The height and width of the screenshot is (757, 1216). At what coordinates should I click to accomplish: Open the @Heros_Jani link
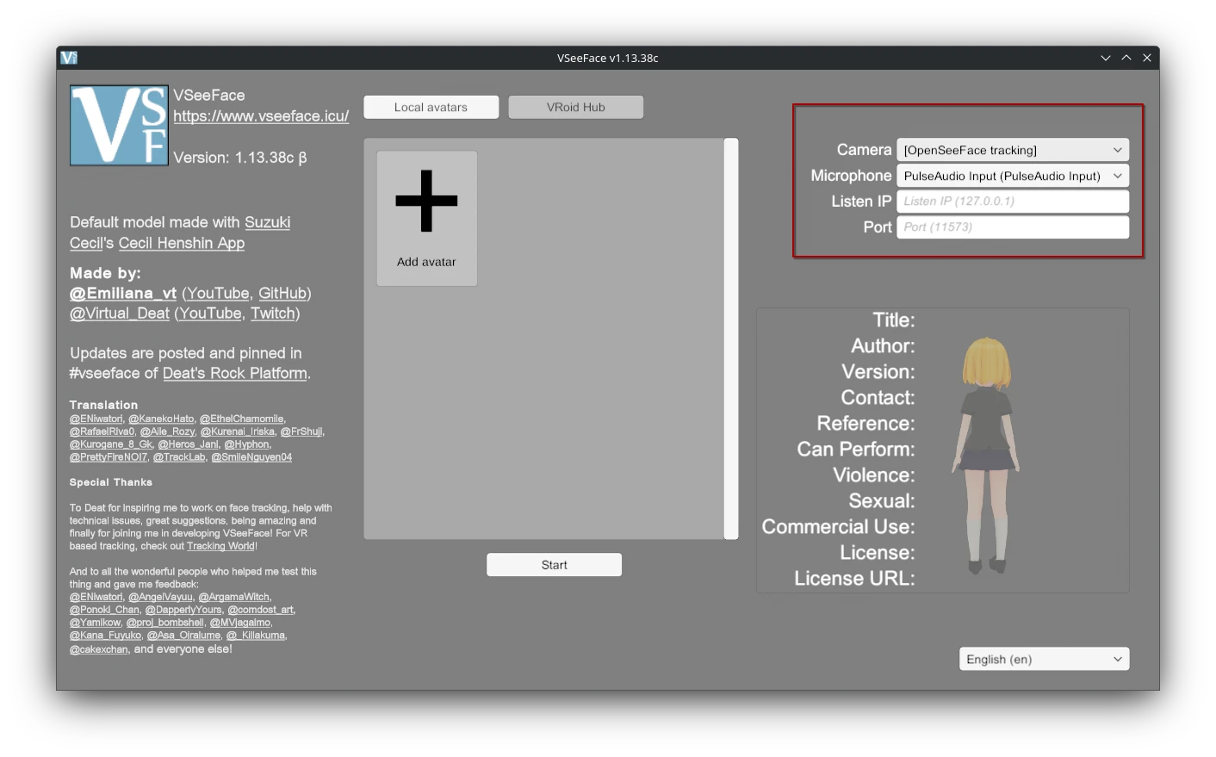pyautogui.click(x=189, y=444)
